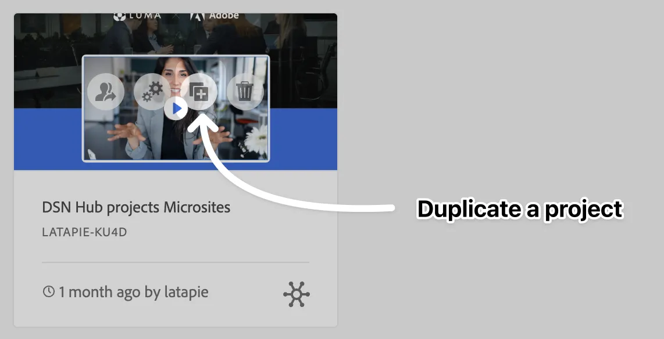Select the LATAPIE-KU4D project code

[84, 232]
